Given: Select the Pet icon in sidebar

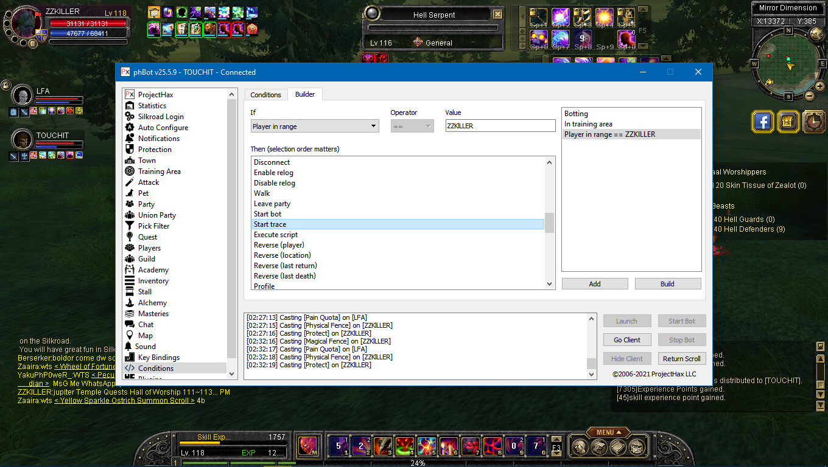Looking at the screenshot, I should coord(129,193).
